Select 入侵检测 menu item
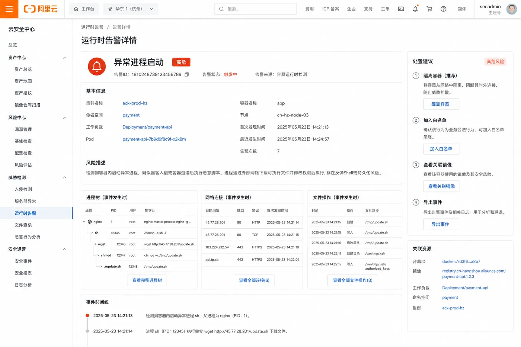Screen dimensions: 521x347 (x=23, y=189)
